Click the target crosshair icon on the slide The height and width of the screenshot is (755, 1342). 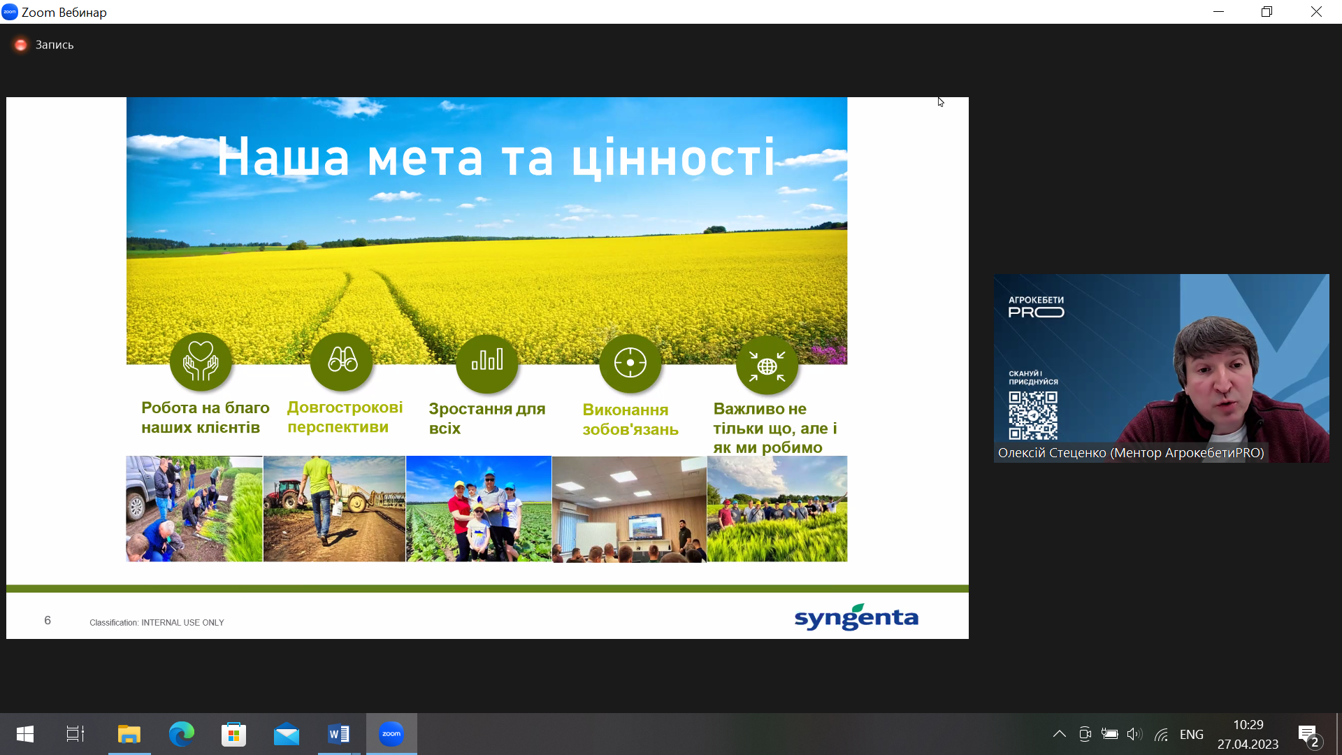(630, 363)
